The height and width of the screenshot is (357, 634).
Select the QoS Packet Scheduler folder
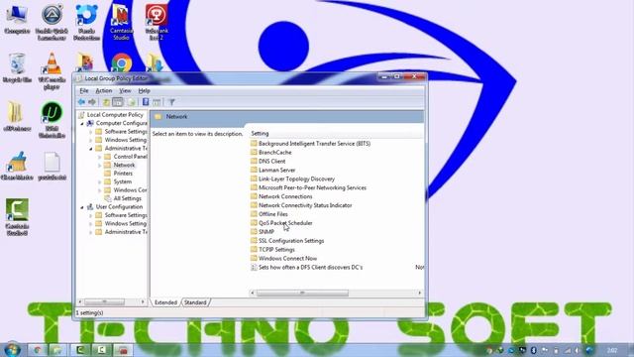coord(281,223)
